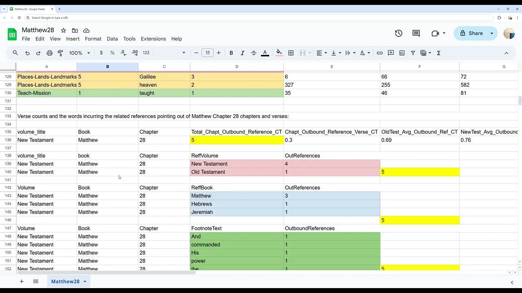This screenshot has height=293, width=522.
Task: Decrease font size with minus button
Action: click(x=196, y=53)
